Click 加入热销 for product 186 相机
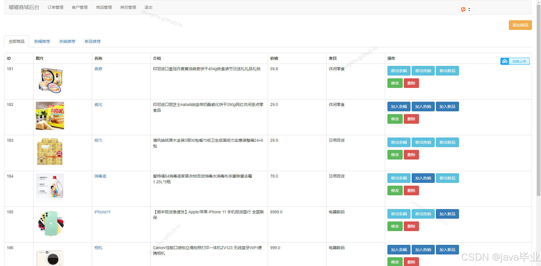The image size is (541, 266). 423,250
